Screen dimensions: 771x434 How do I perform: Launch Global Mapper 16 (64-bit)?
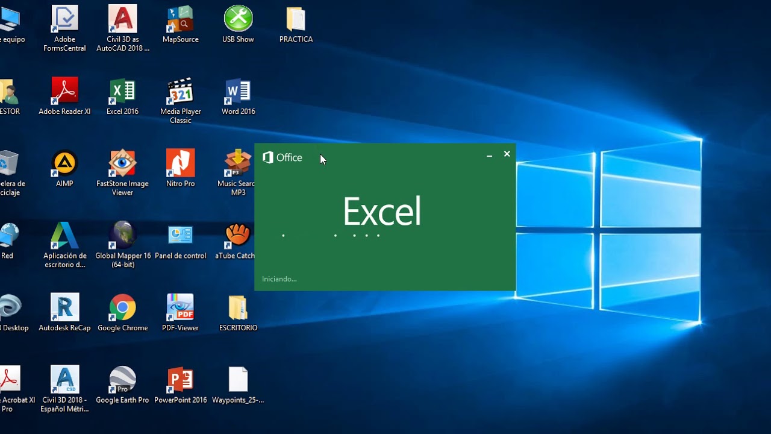coord(123,245)
